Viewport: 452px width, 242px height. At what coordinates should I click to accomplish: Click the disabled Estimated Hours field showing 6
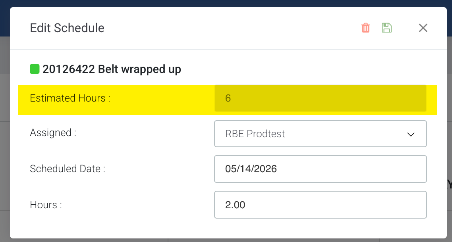click(320, 98)
